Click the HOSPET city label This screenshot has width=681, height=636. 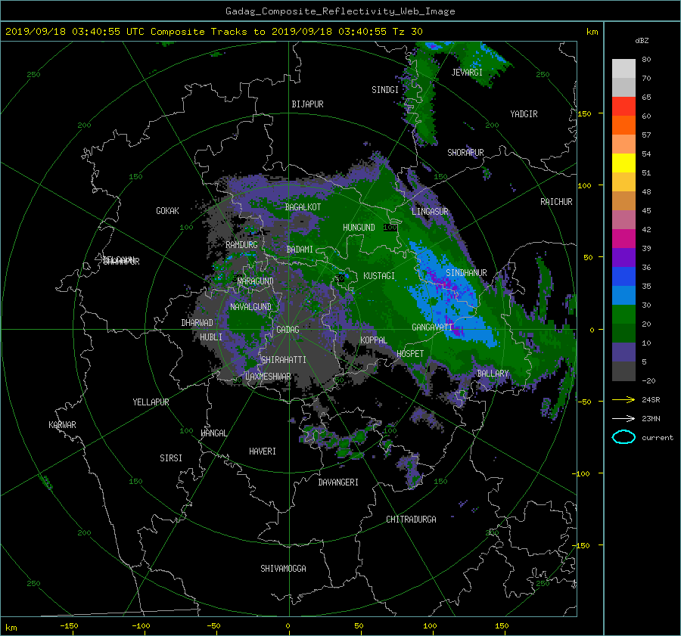pyautogui.click(x=410, y=354)
